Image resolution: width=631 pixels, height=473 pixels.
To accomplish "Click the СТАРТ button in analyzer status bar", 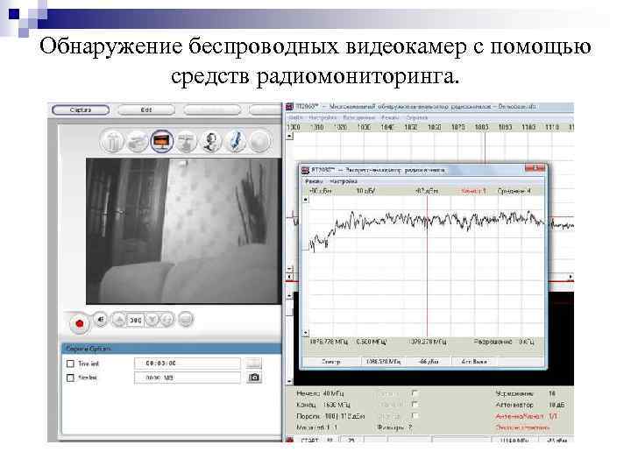I will click(x=310, y=440).
